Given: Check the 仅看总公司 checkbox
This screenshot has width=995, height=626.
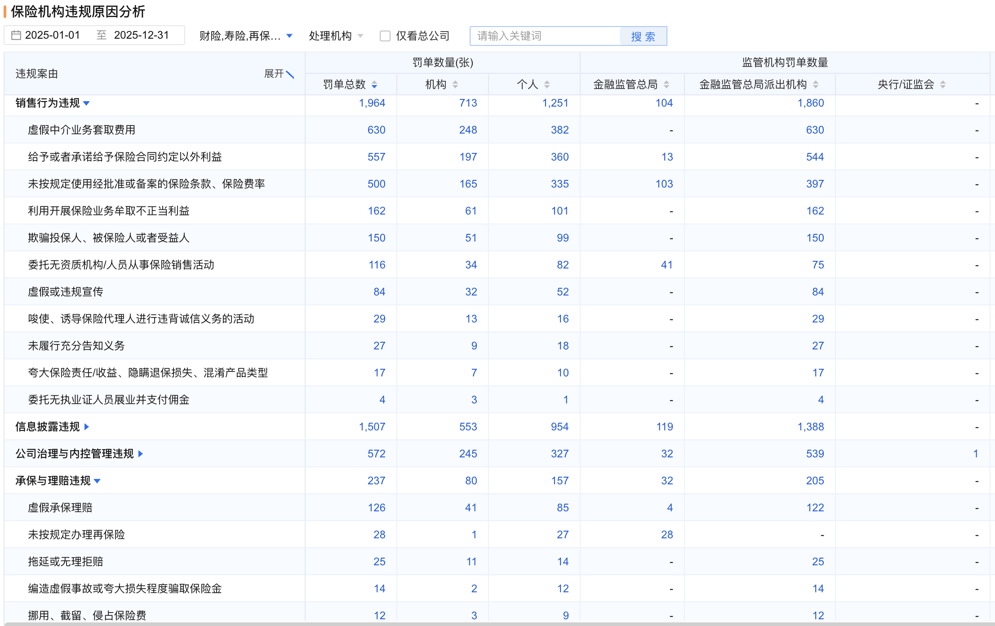Looking at the screenshot, I should 385,36.
